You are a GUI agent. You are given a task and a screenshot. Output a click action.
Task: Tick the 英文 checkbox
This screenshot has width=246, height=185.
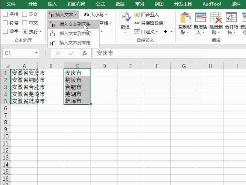click(x=24, y=14)
